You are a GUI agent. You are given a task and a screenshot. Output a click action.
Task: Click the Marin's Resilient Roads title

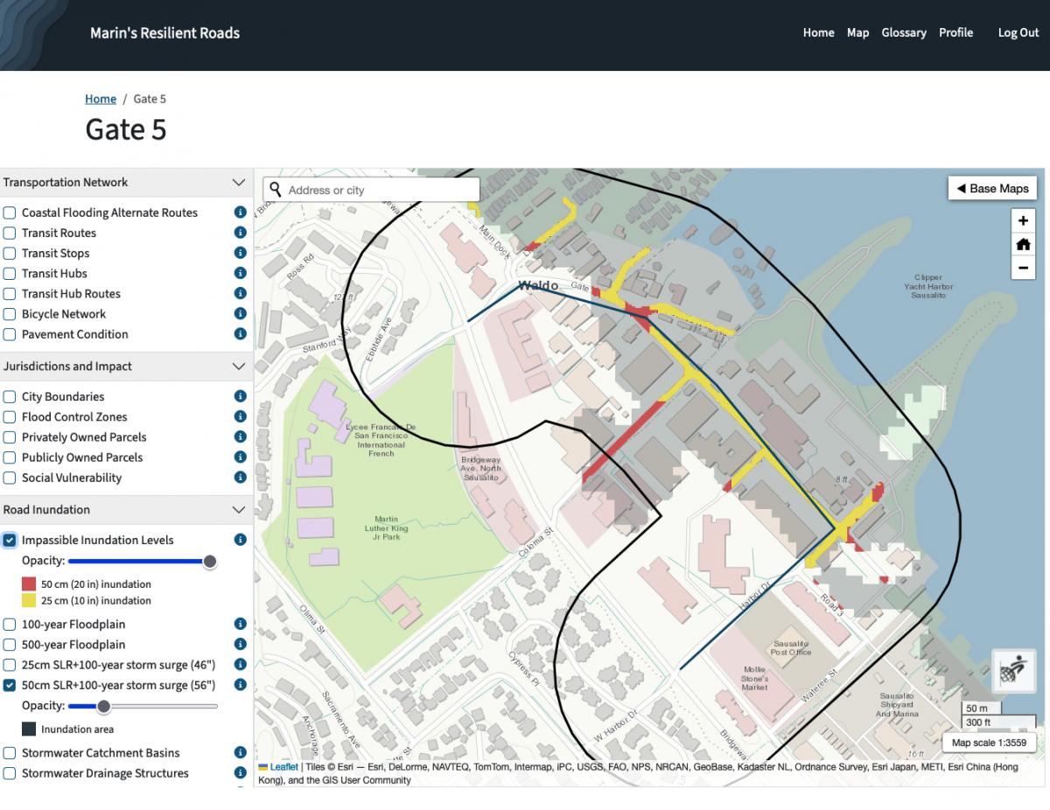pos(164,33)
